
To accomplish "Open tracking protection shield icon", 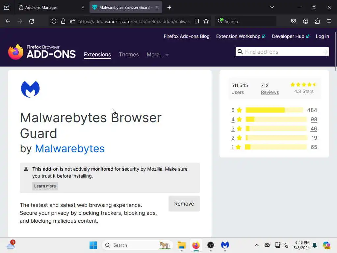I will pos(54,21).
